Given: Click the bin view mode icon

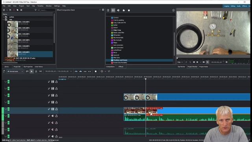Looking at the screenshot, I should point(21,10).
